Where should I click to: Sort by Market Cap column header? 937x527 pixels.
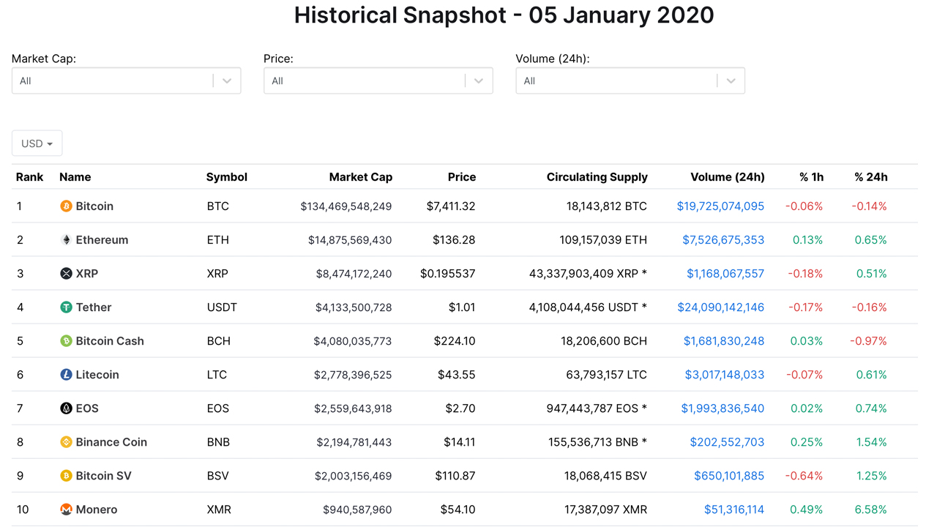coord(361,177)
